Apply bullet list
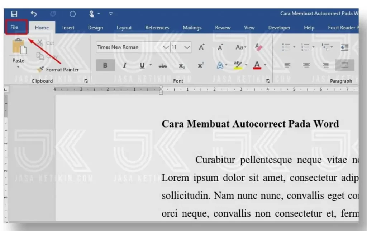Image resolution: width=367 pixels, height=231 pixels. (286, 47)
